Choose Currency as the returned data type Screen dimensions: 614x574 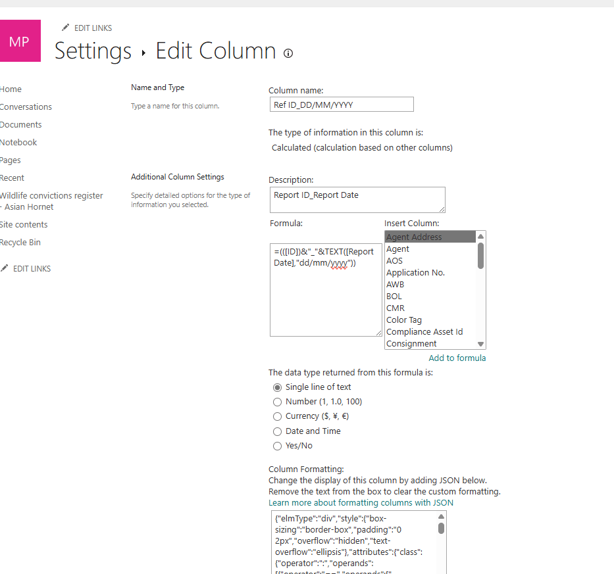[277, 416]
